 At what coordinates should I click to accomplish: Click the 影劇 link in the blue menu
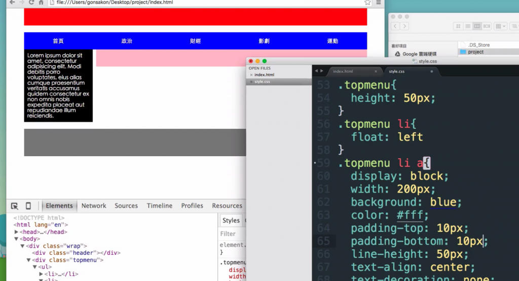[264, 41]
